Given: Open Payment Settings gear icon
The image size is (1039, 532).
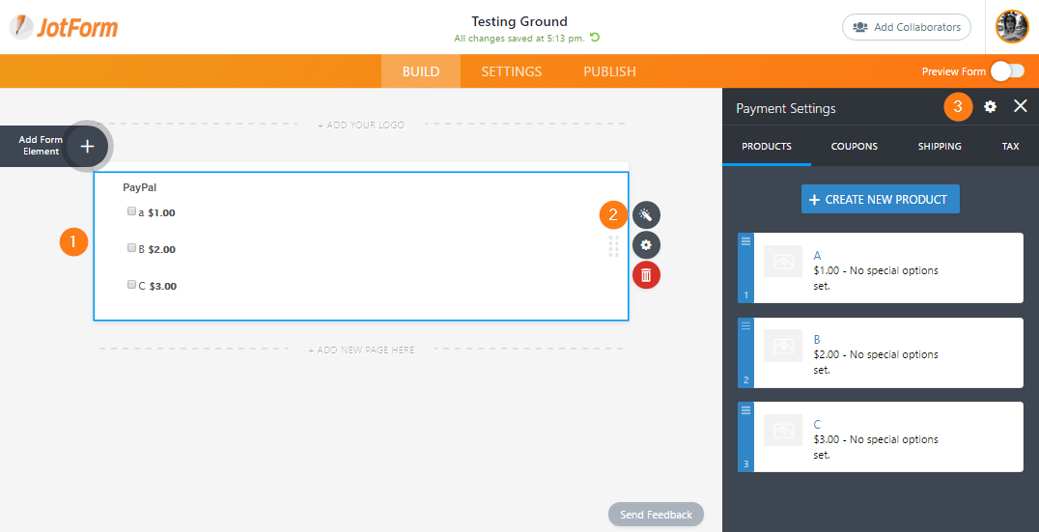Looking at the screenshot, I should 990,107.
